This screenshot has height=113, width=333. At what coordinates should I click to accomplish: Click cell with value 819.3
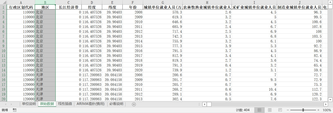[163, 60]
